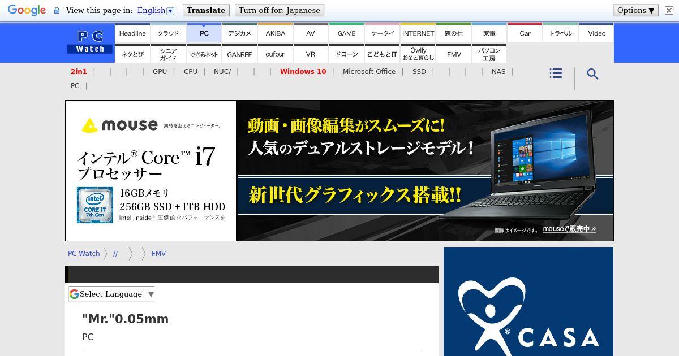Click the 2in1 topic link
The width and height of the screenshot is (679, 356).
tap(79, 71)
